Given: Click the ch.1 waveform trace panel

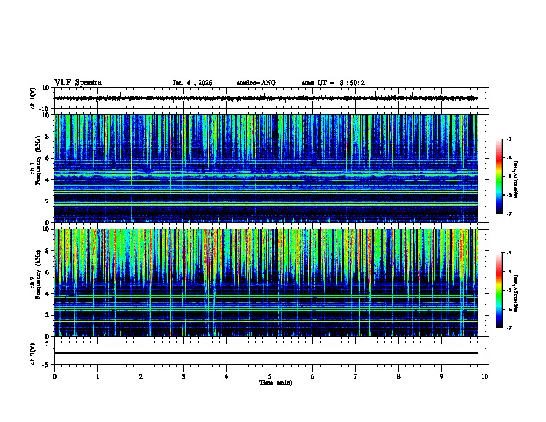Looking at the screenshot, I should pyautogui.click(x=271, y=98).
